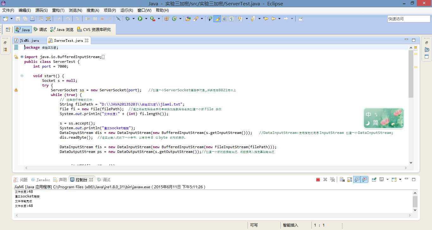432x230 pixels.
Task: Switch to the 问题 problems tab
Action: pyautogui.click(x=21, y=179)
